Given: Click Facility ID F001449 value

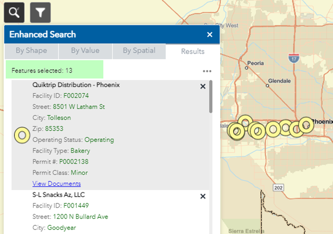Looking at the screenshot, I should (x=76, y=205).
